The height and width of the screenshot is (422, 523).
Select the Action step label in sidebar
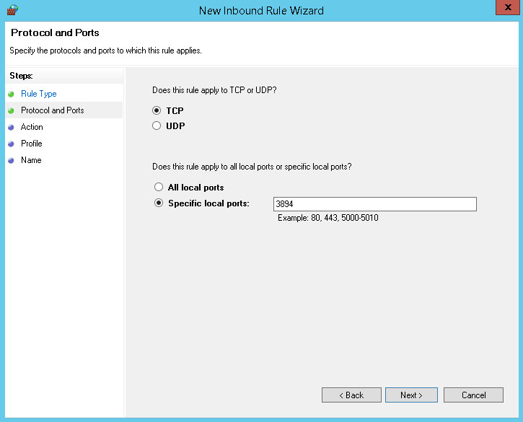pos(32,127)
